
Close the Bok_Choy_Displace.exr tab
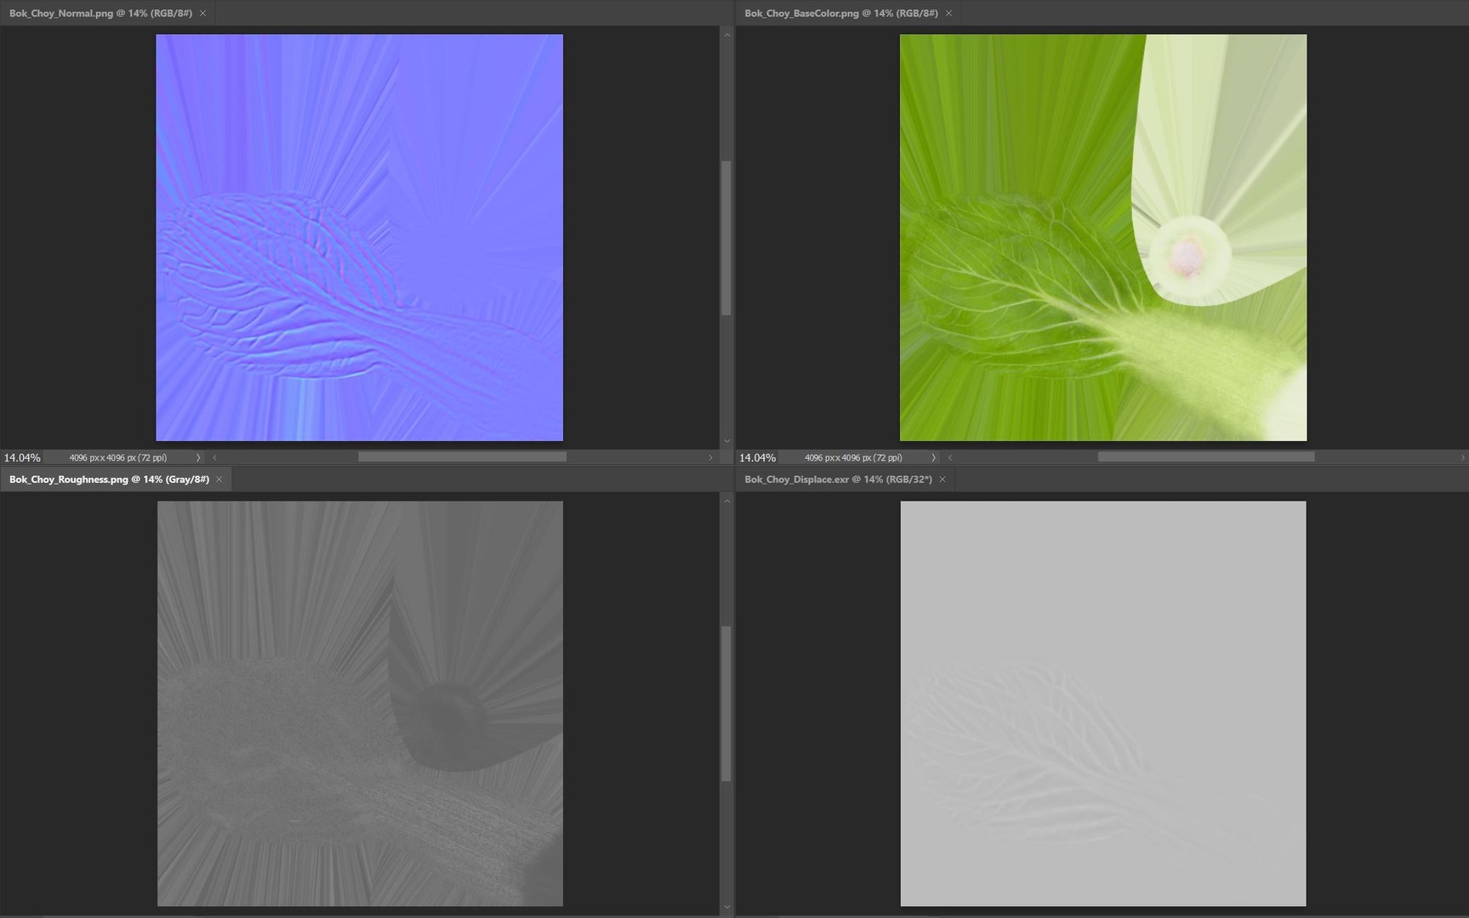942,479
